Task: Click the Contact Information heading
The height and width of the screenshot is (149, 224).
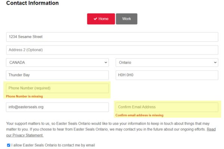Action: tap(32, 3)
